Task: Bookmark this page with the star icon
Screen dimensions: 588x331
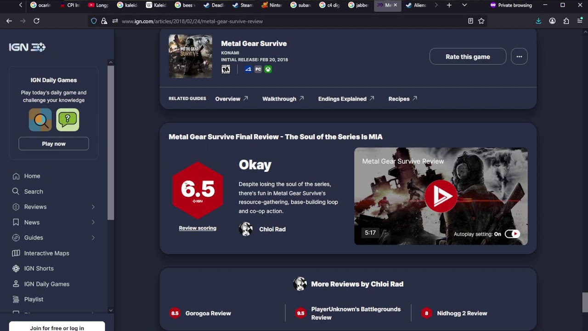Action: point(481,21)
